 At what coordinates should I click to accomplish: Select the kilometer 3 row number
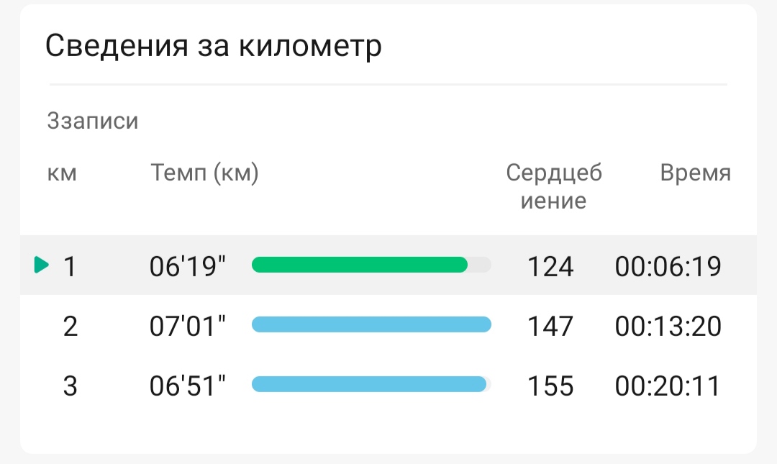71,386
